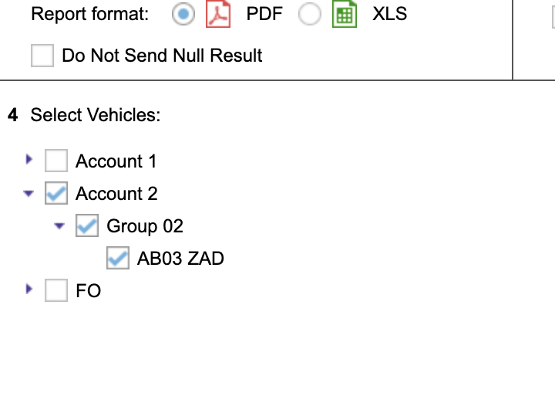Image resolution: width=555 pixels, height=420 pixels.
Task: Click the AB03 ZAD vehicle label
Action: pos(180,259)
